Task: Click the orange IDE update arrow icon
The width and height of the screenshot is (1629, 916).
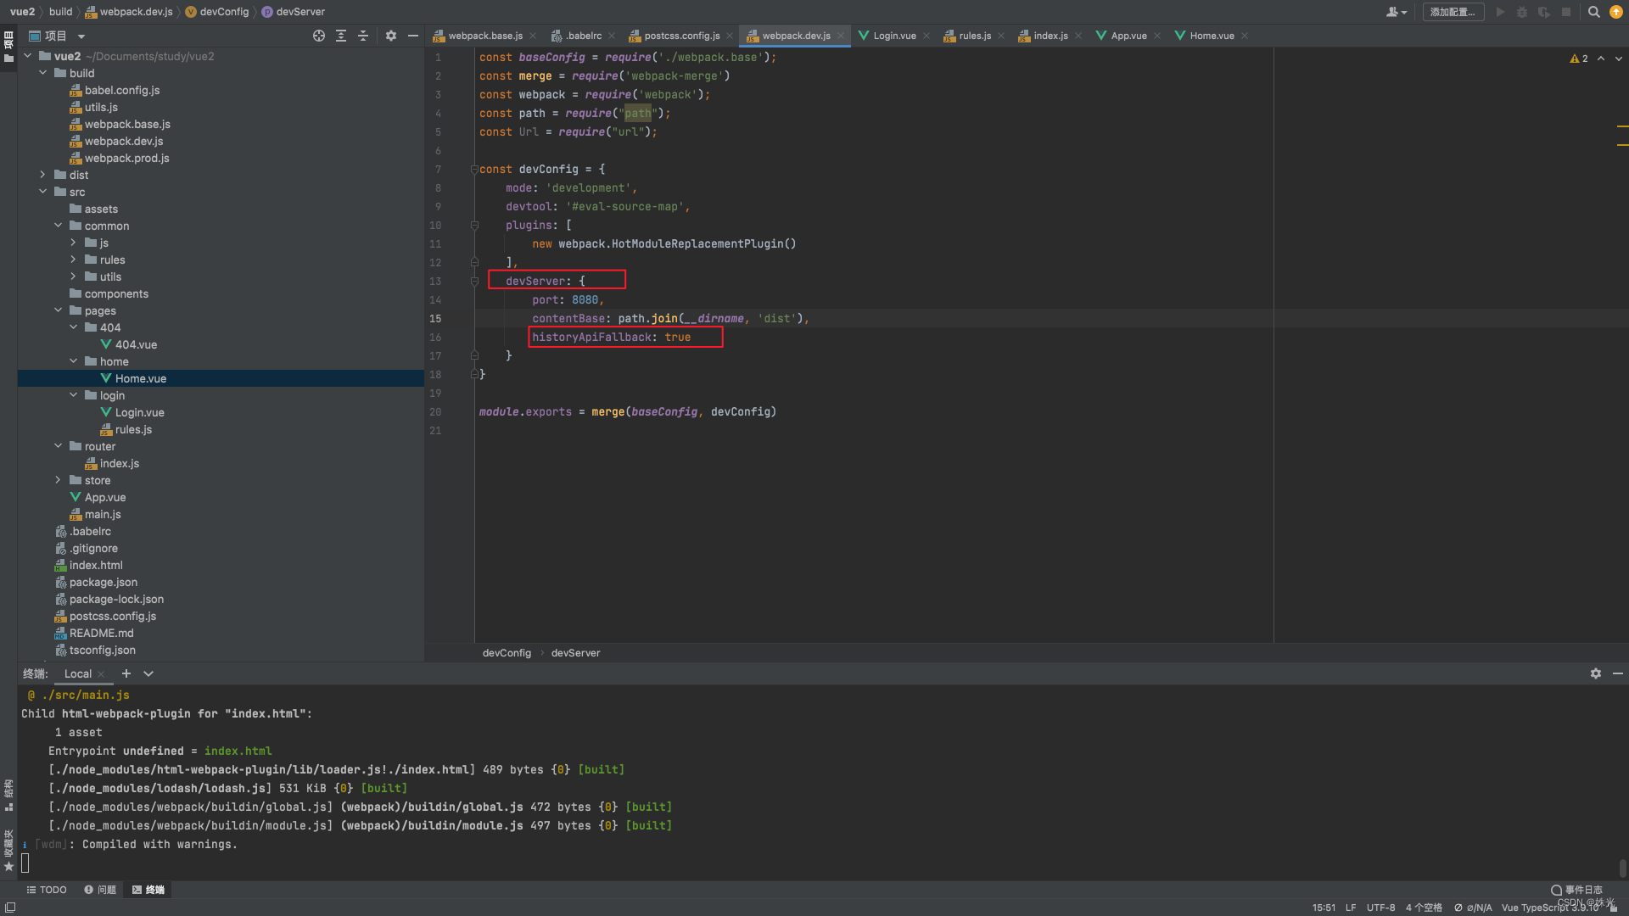Action: click(x=1616, y=12)
